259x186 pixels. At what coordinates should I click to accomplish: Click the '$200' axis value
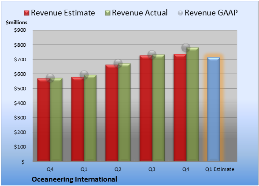pyautogui.click(x=20, y=132)
